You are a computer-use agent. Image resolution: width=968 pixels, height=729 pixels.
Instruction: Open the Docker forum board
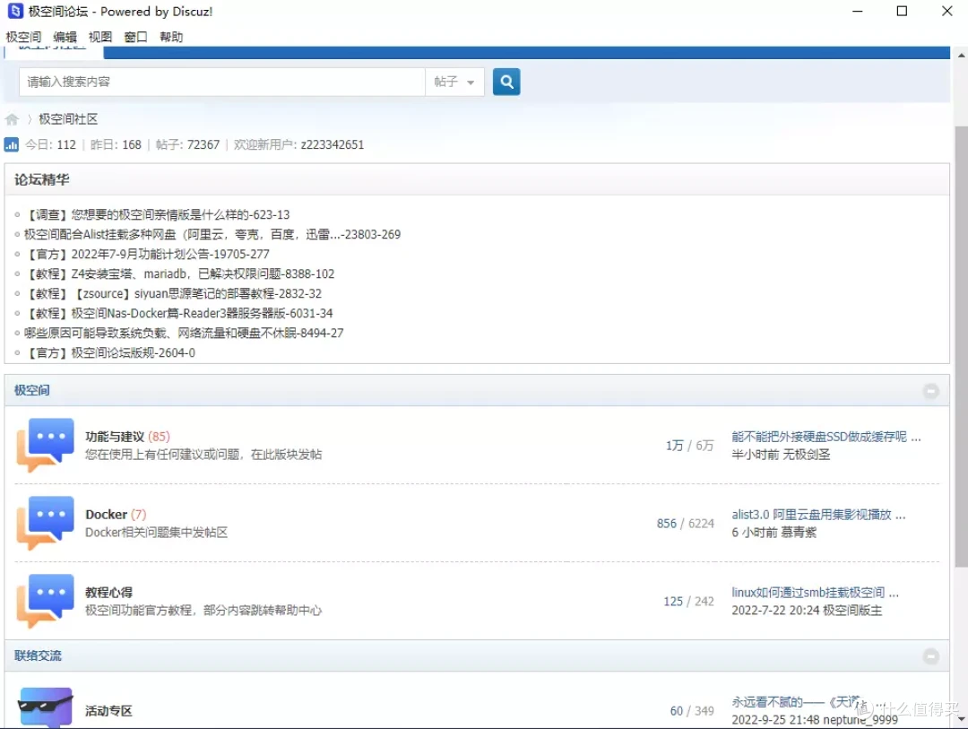pos(106,515)
